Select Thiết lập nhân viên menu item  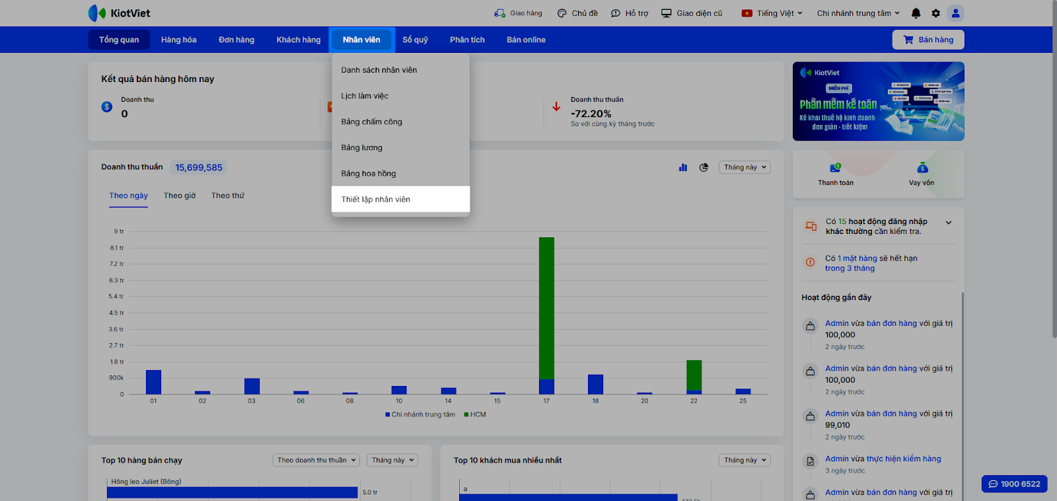(376, 200)
